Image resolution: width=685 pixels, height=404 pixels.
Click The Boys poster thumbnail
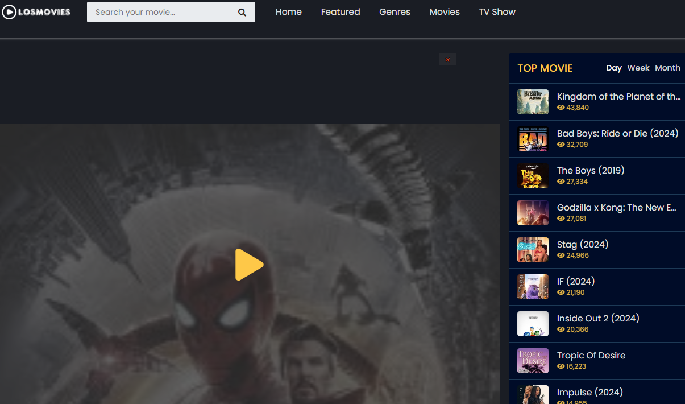coord(533,176)
